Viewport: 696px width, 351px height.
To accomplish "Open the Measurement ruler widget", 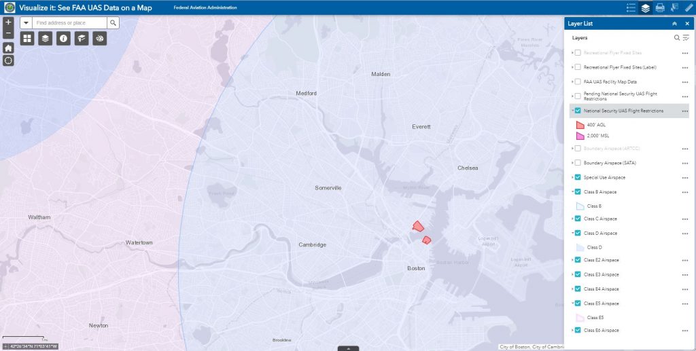I will pos(689,7).
